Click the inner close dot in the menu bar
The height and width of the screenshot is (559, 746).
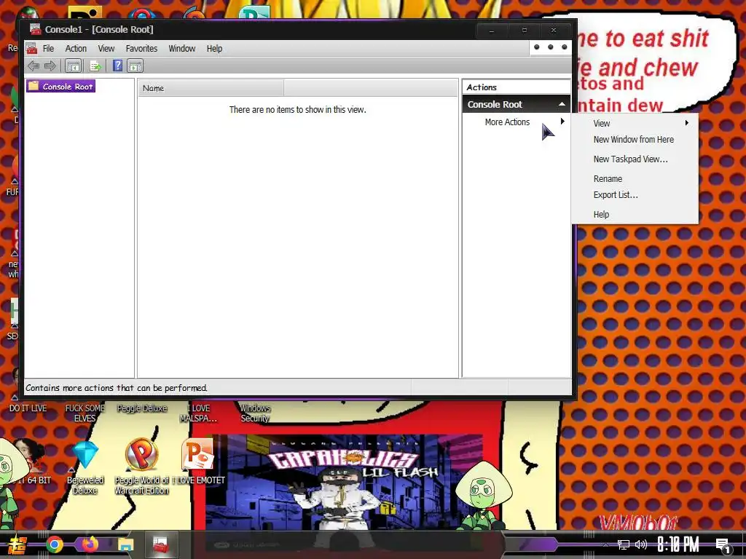565,47
